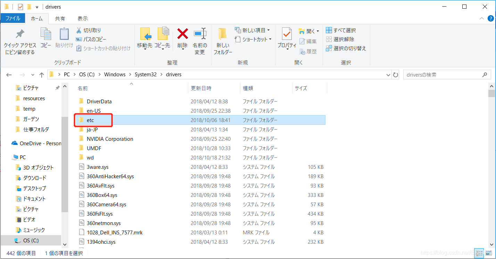Image resolution: width=496 pixels, height=259 pixels.
Task: Select resources in navigation pane
Action: pyautogui.click(x=31, y=98)
